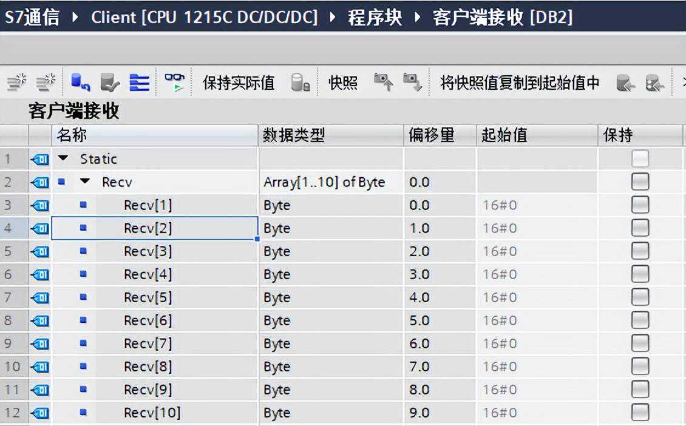686x426 pixels.
Task: Check the 保持 box for Recv[10]
Action: coord(640,413)
